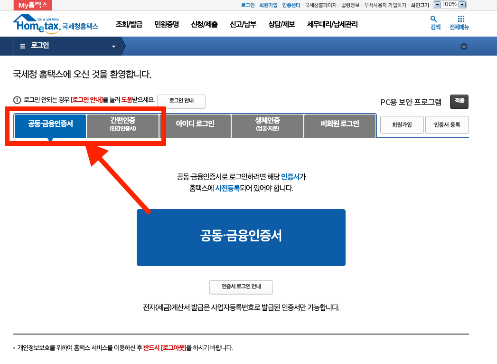
Task: Decrease screen size with minus button
Action: click(437, 5)
